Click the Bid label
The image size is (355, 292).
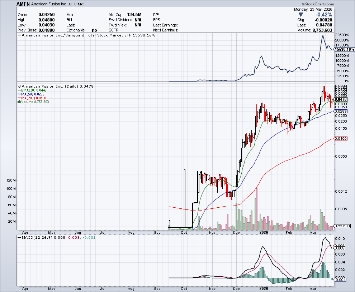[70, 20]
